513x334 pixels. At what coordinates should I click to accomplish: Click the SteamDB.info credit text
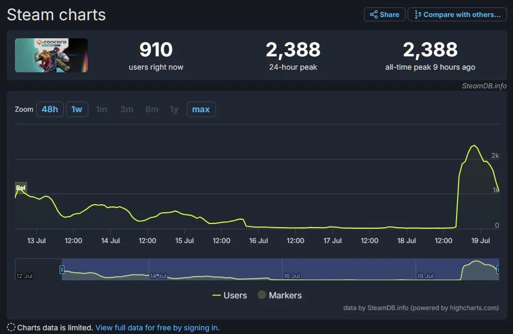pyautogui.click(x=484, y=86)
